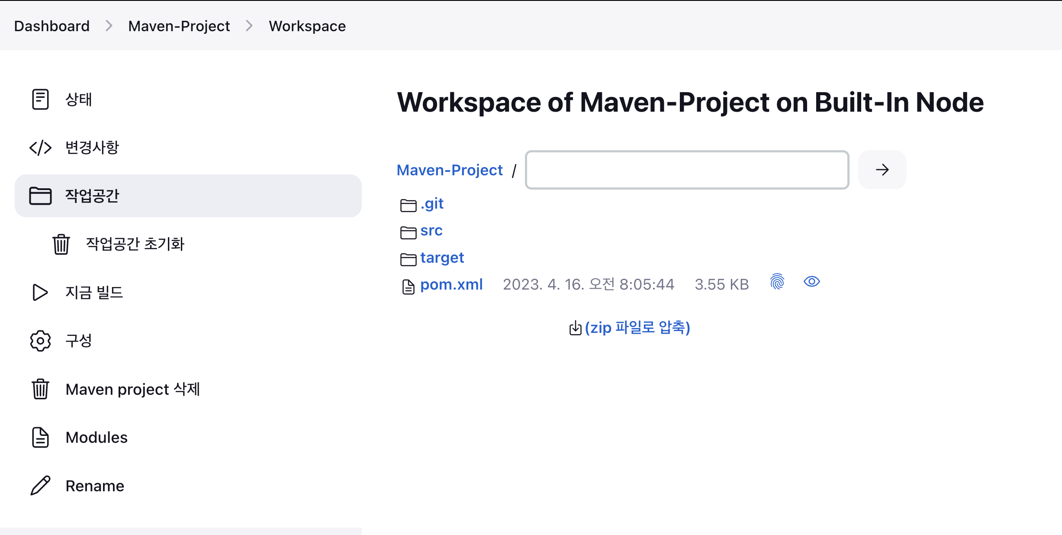
Task: Click the trash icon beside 작업공간 초기화
Action: 61,244
